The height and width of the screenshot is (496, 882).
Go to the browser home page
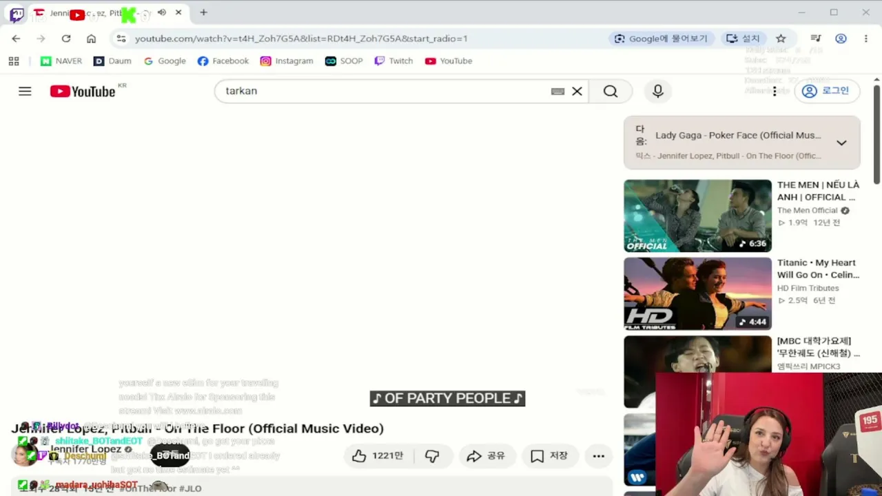pyautogui.click(x=91, y=39)
